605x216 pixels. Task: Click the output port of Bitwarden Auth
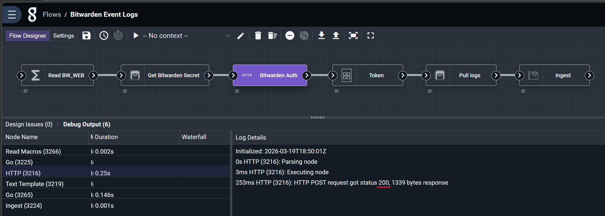[x=307, y=75]
